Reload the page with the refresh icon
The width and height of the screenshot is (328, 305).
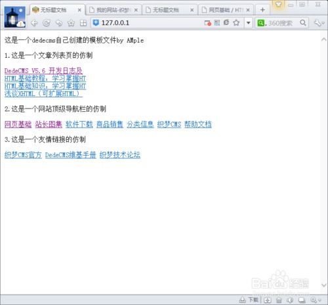tap(47, 23)
